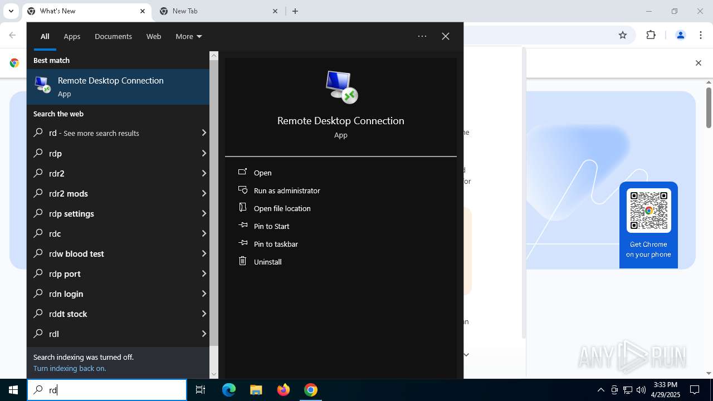This screenshot has height=401, width=713.
Task: Expand the rdw blood test suggestion arrow
Action: (204, 253)
